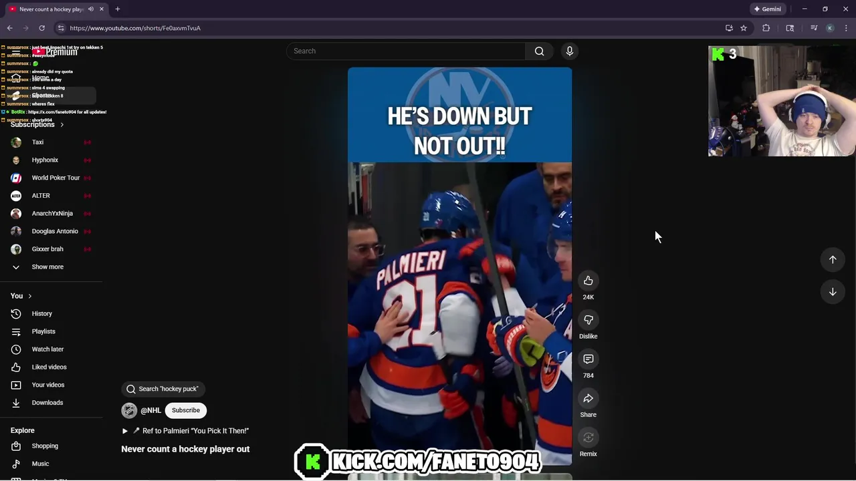
Task: Click title 'Never count a hockey player out'
Action: (185, 449)
